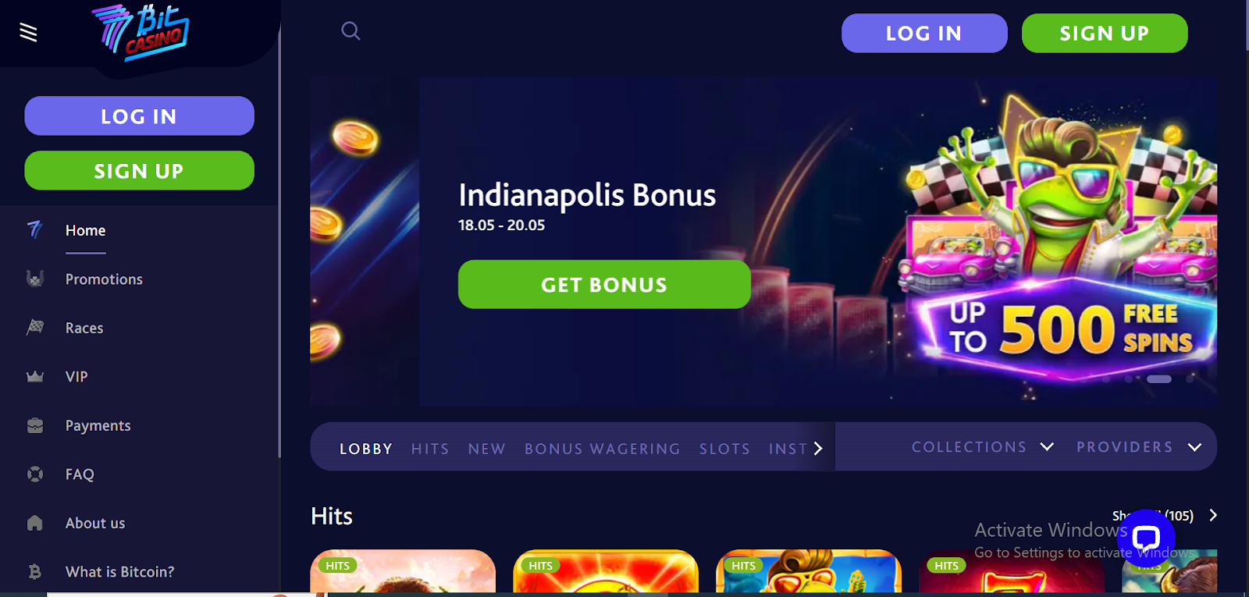The image size is (1249, 597).
Task: Click the Get Bonus button
Action: click(x=604, y=285)
